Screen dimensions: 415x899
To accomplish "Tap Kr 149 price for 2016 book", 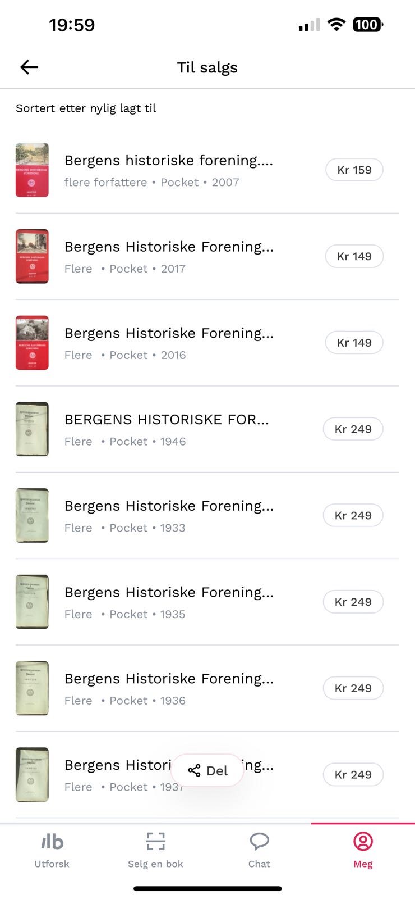I will 354,343.
